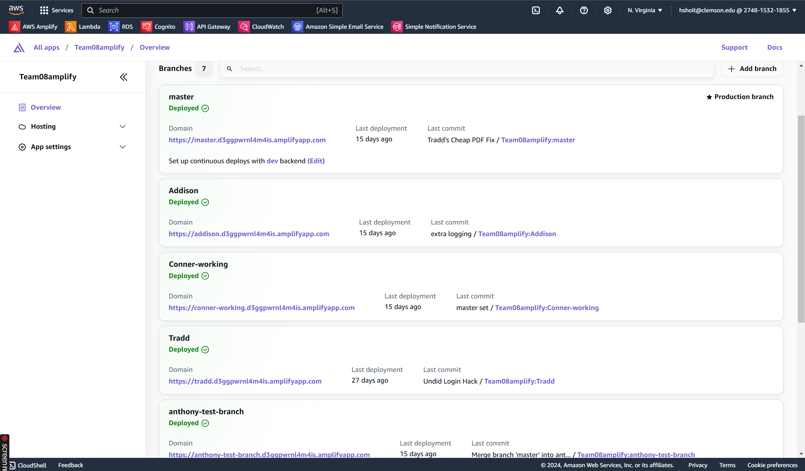
Task: Click the App settings gear icon
Action: click(x=22, y=147)
